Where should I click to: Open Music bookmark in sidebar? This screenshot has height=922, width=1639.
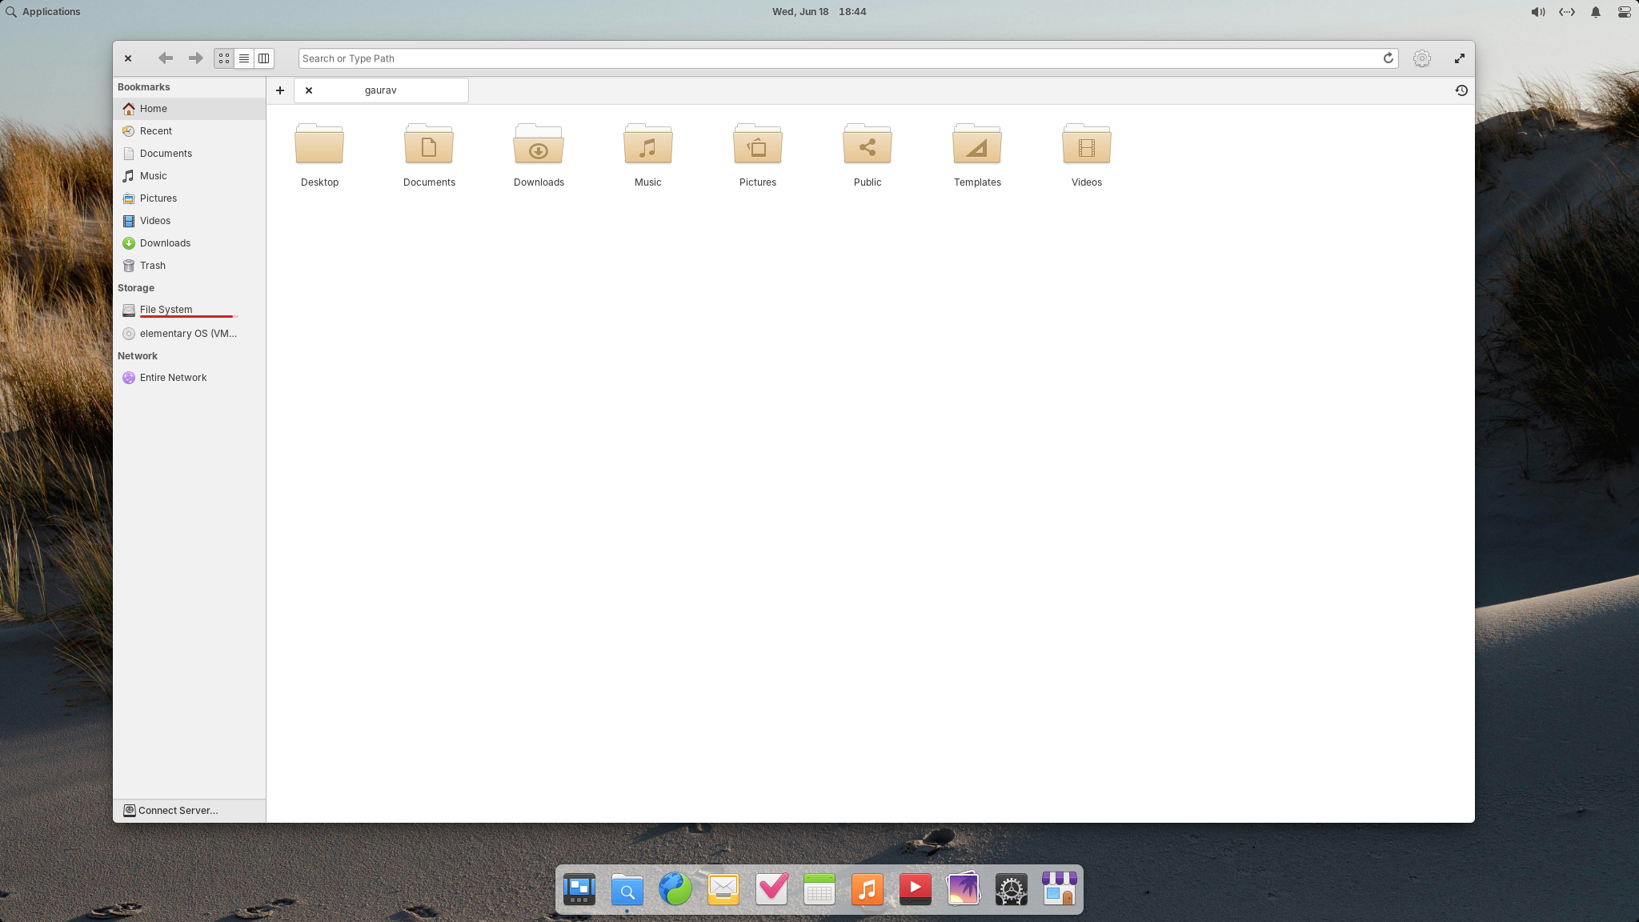[189, 176]
